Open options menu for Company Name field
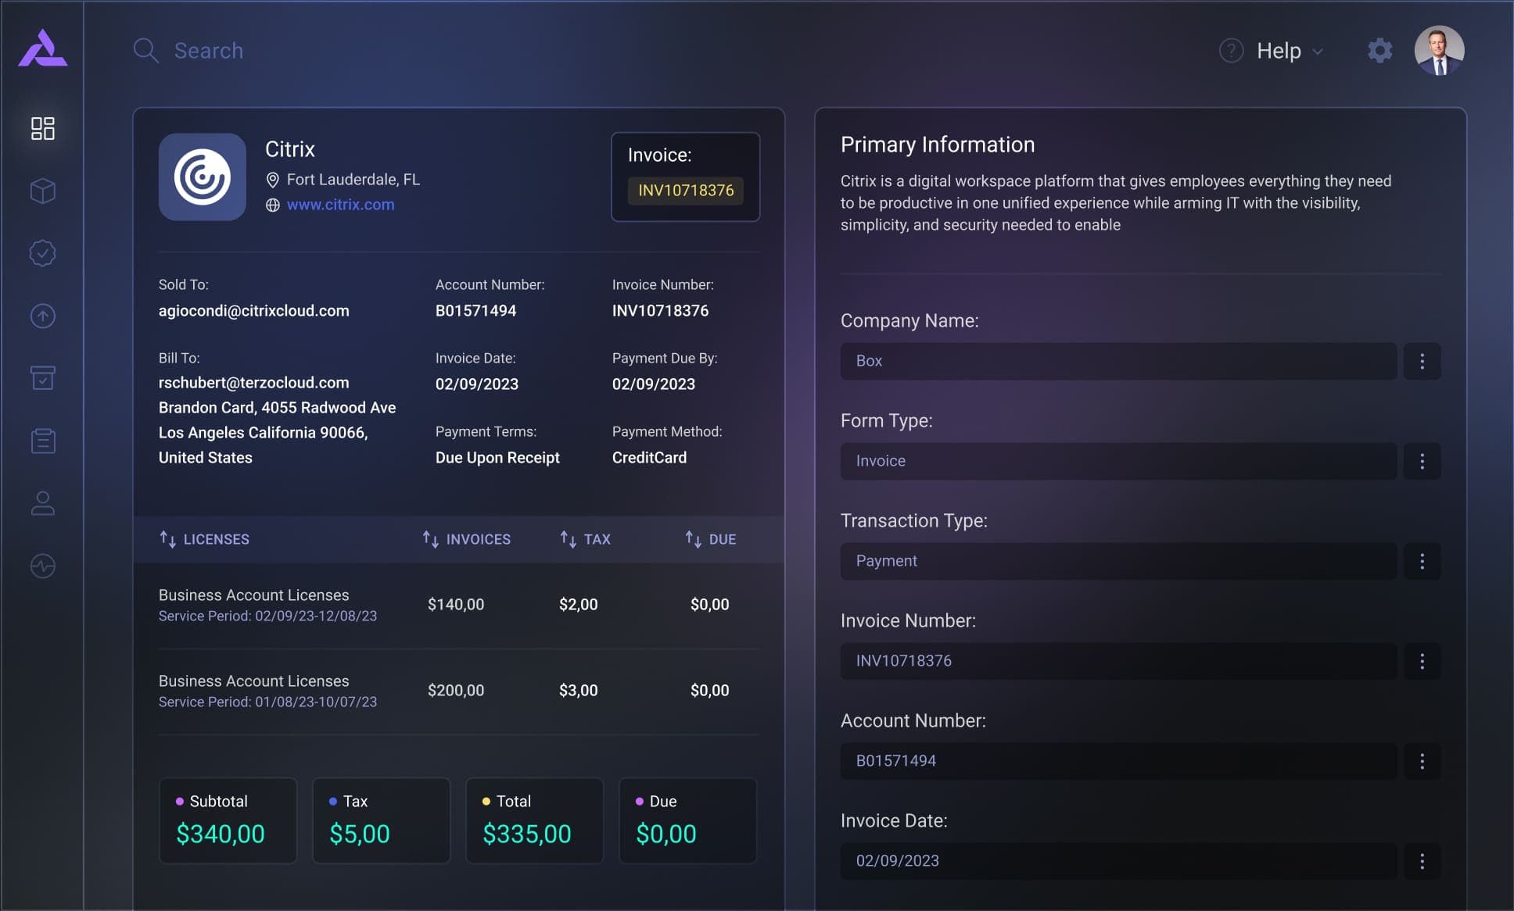This screenshot has width=1514, height=911. click(x=1422, y=361)
